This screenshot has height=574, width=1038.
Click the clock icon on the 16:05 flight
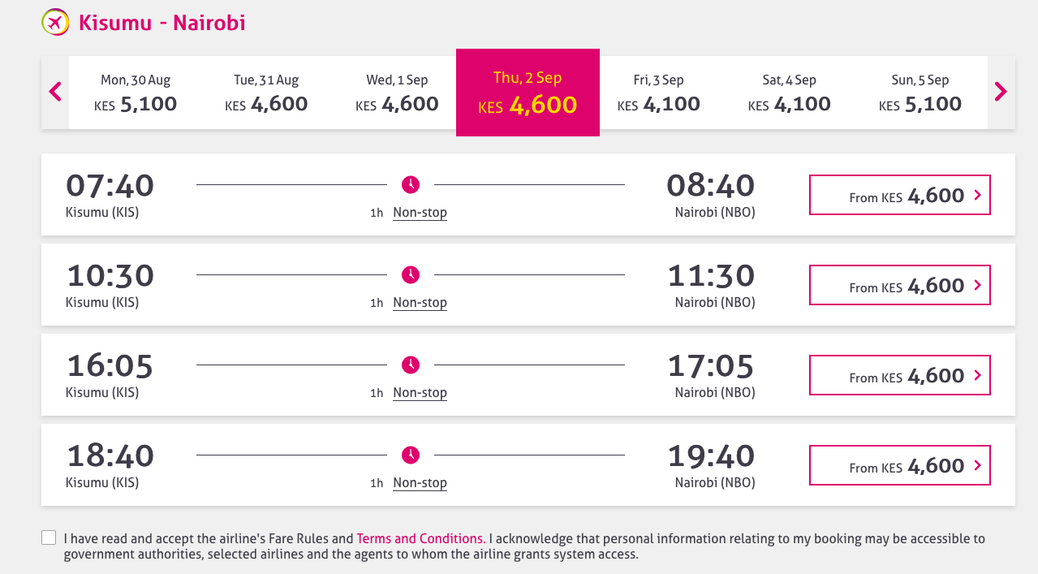(x=410, y=365)
